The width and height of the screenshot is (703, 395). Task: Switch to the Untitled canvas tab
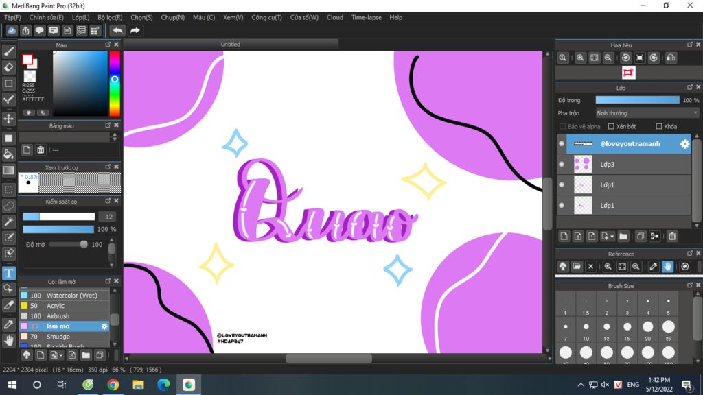point(231,45)
